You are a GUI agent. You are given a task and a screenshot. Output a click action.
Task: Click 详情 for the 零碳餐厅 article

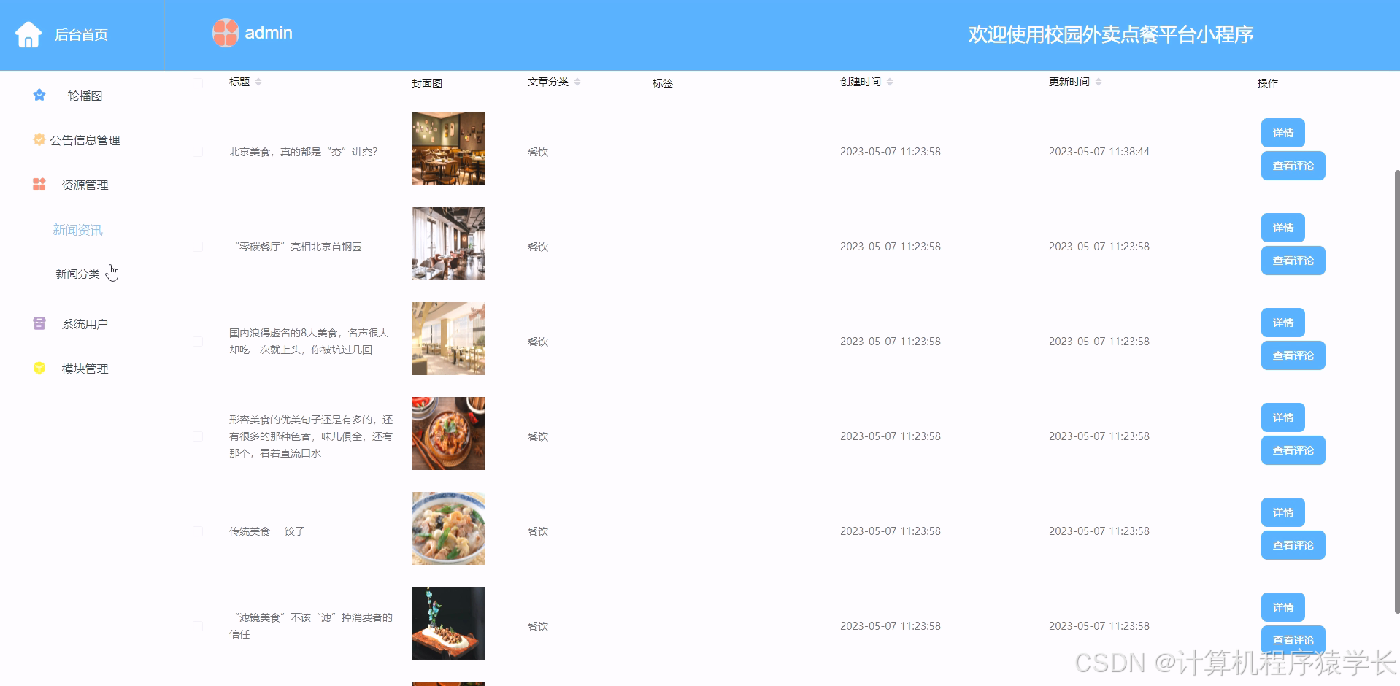pyautogui.click(x=1282, y=228)
